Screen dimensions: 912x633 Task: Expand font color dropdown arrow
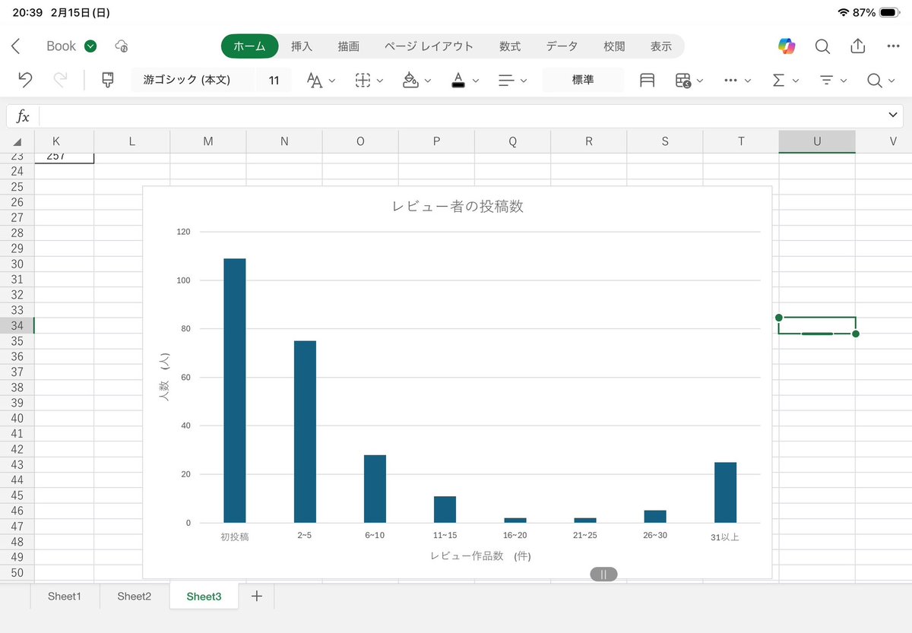pyautogui.click(x=475, y=81)
